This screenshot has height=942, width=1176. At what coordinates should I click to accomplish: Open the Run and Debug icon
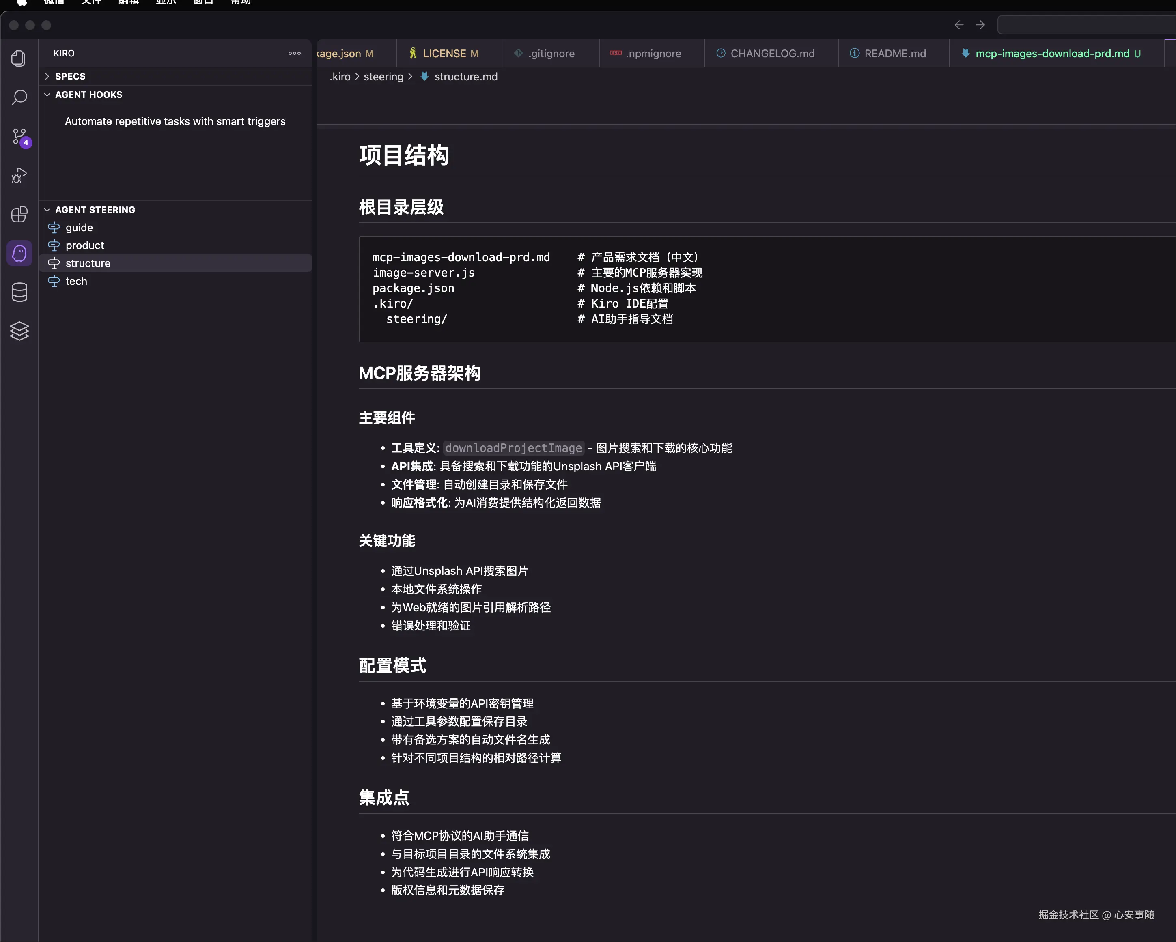pyautogui.click(x=19, y=175)
